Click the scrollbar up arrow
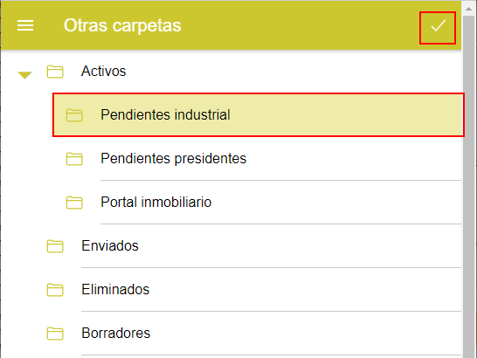The image size is (477, 358). coord(469,9)
